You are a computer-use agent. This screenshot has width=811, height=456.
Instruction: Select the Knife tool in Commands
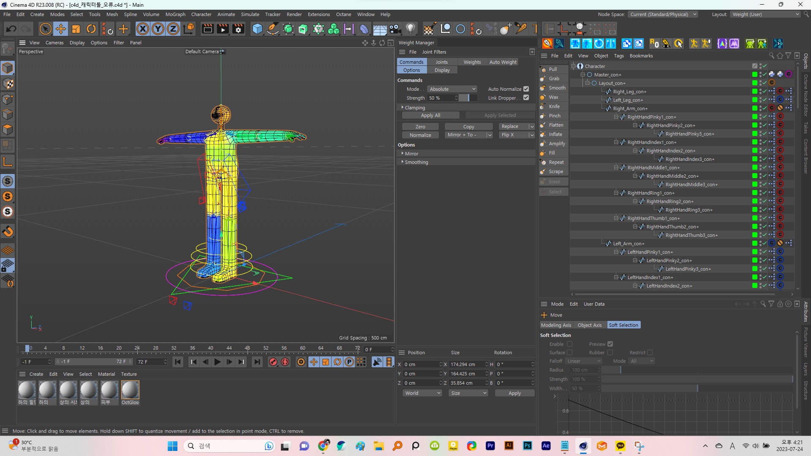[x=554, y=106]
